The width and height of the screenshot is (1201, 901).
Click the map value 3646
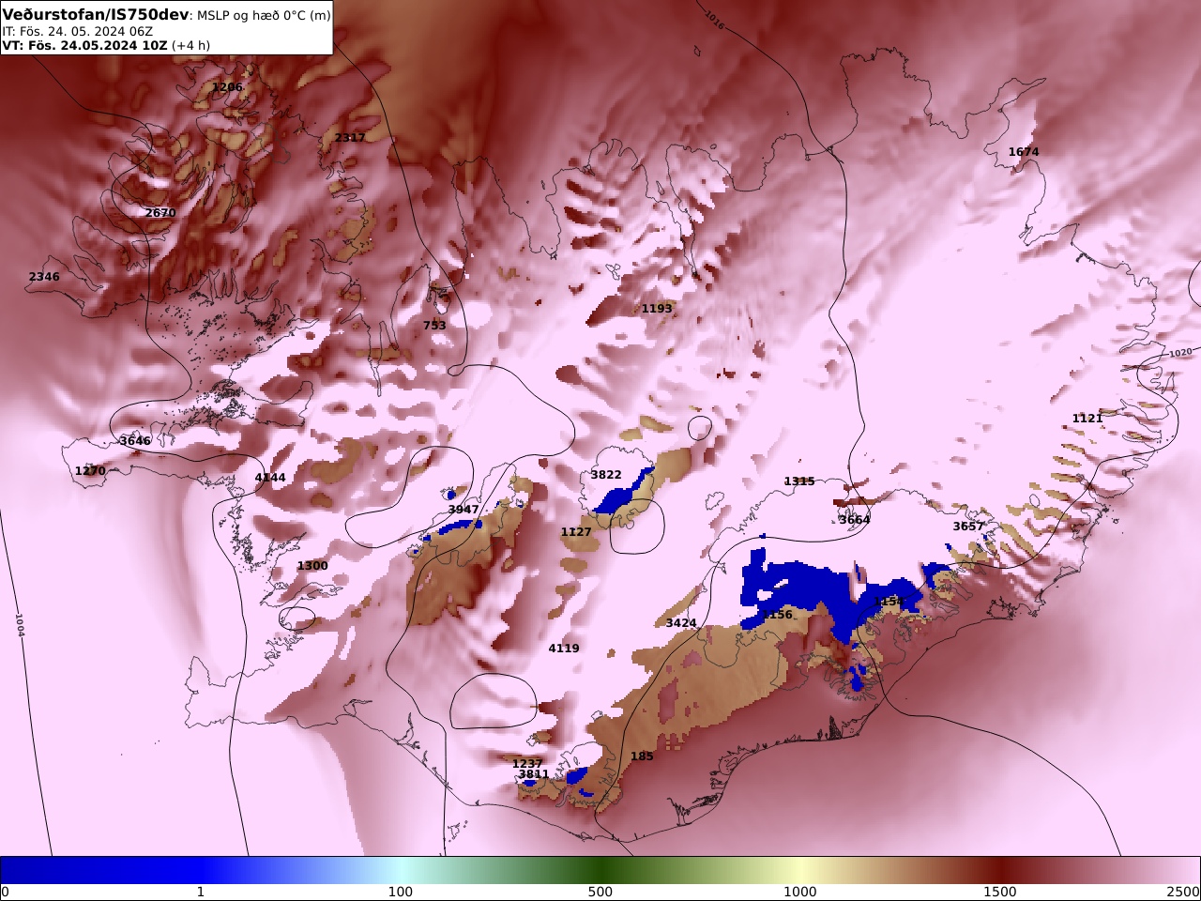(135, 441)
